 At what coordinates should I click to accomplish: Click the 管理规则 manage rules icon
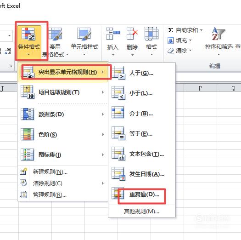coord(23,194)
